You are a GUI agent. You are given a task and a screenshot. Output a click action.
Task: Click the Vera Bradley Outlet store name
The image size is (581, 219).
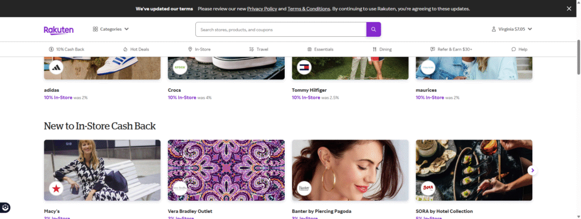[190, 211]
